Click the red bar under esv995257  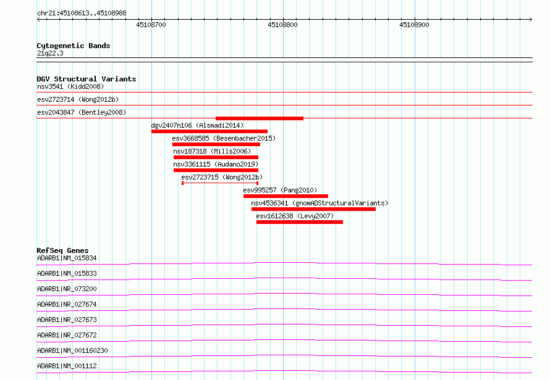click(x=286, y=196)
